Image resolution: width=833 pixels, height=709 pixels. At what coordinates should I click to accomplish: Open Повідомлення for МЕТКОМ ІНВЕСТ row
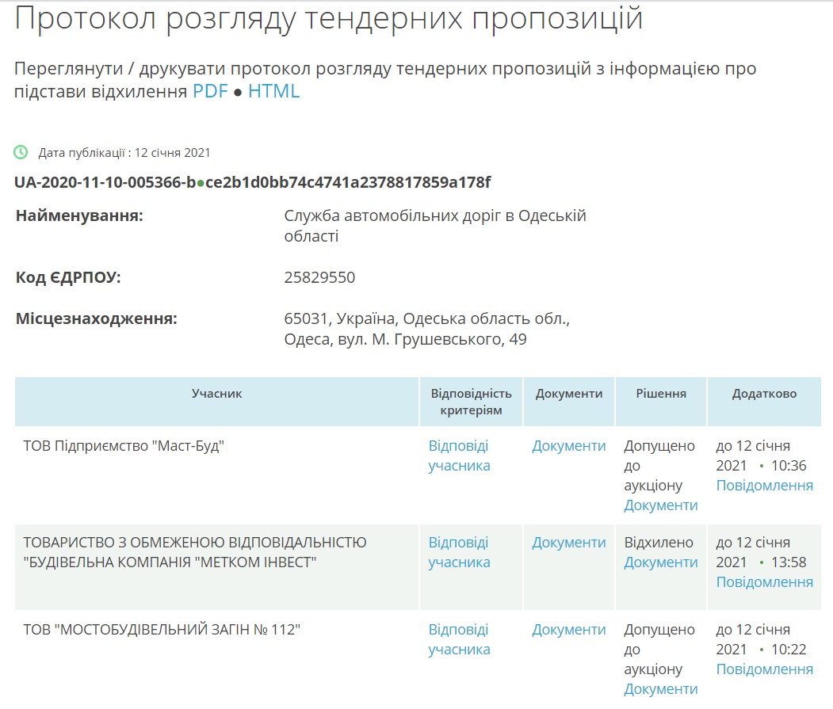[x=765, y=582]
